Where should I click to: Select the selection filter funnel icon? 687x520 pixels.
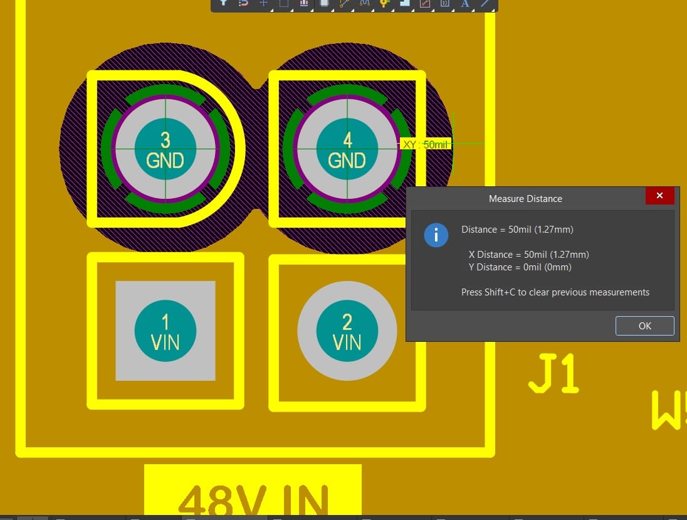(223, 3)
